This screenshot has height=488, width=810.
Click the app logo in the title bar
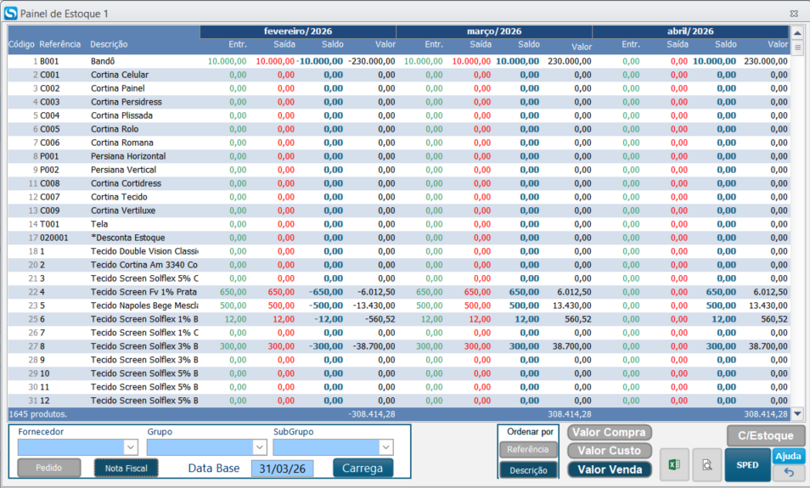click(x=10, y=14)
